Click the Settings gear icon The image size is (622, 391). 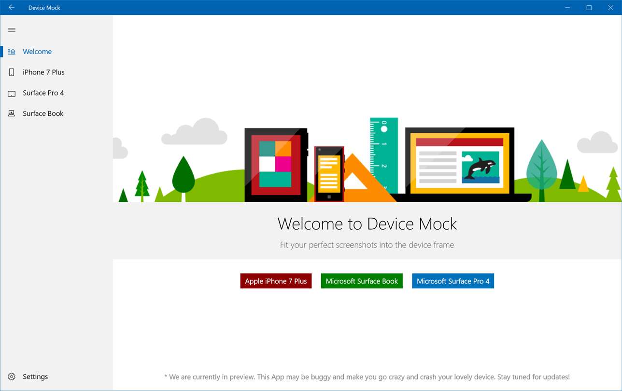click(12, 377)
